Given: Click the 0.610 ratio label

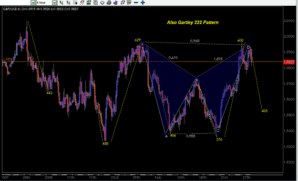Looking at the screenshot, I should [x=173, y=57].
